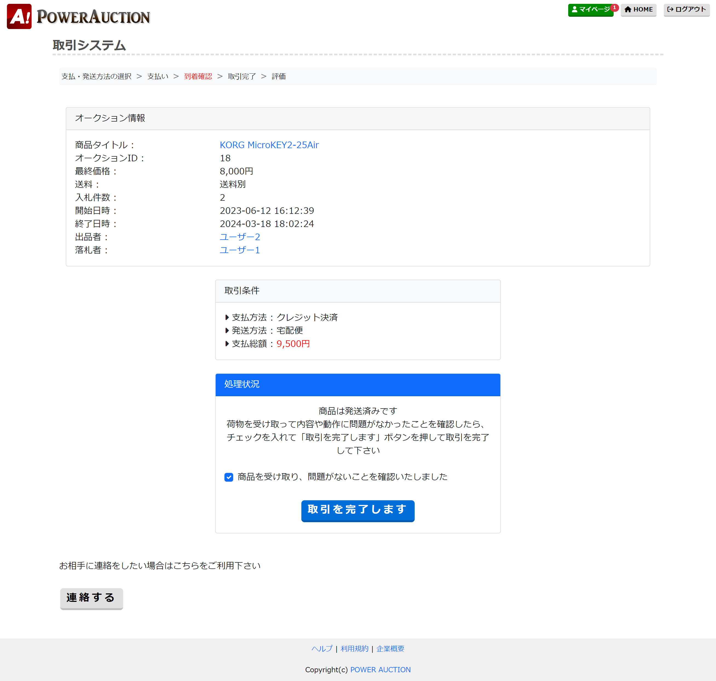Open the 企業概要 footer link
This screenshot has width=716, height=681.
(x=390, y=649)
